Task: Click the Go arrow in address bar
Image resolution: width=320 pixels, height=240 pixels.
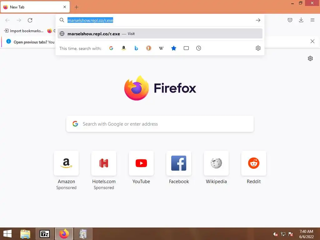Action: click(x=258, y=20)
